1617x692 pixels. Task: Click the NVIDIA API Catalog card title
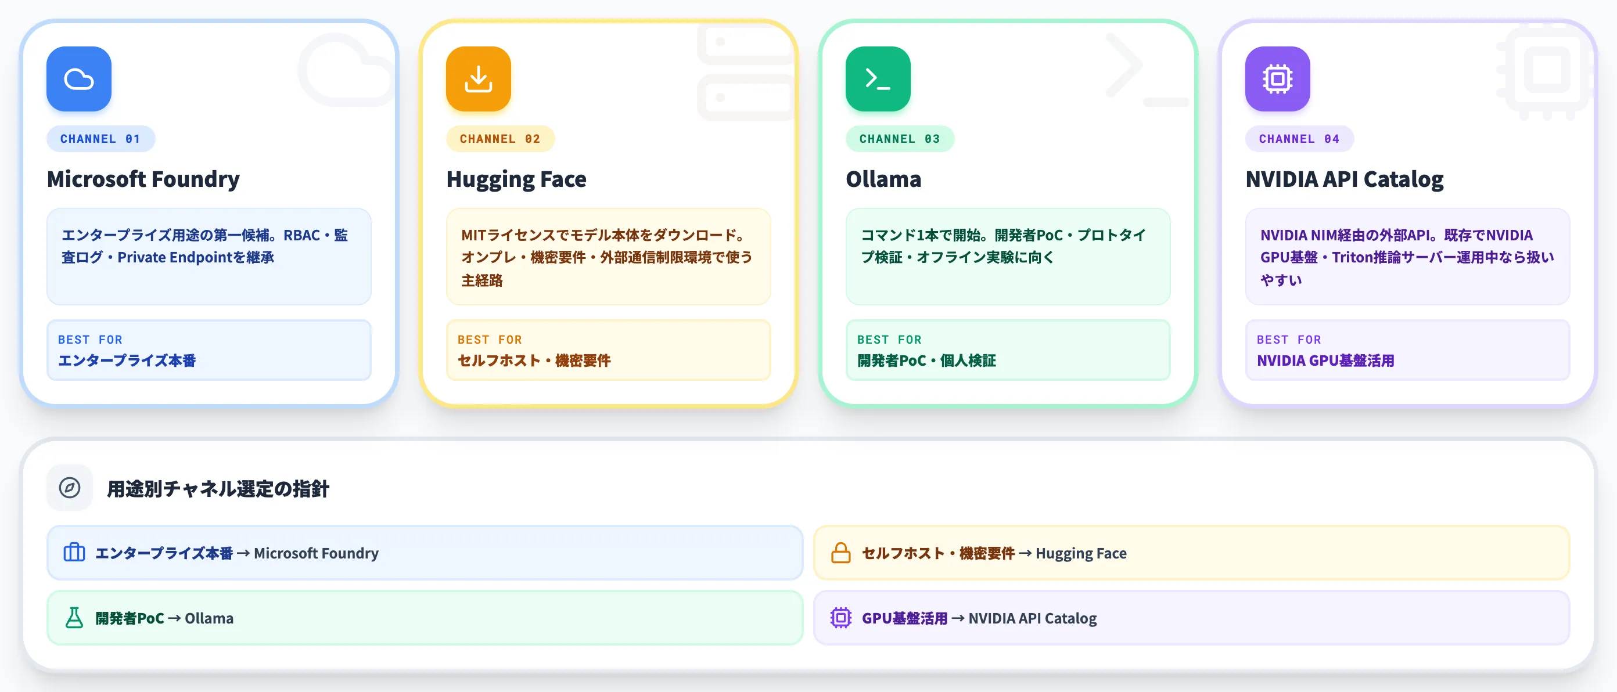click(x=1344, y=179)
